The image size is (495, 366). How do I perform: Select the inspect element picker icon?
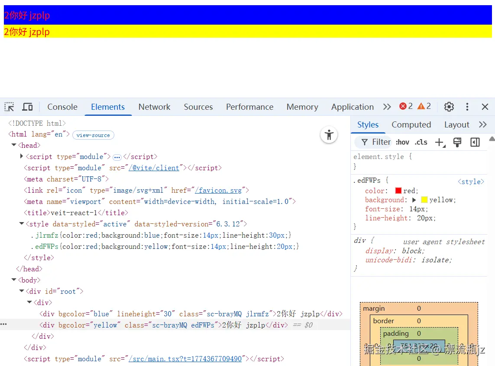click(x=9, y=107)
